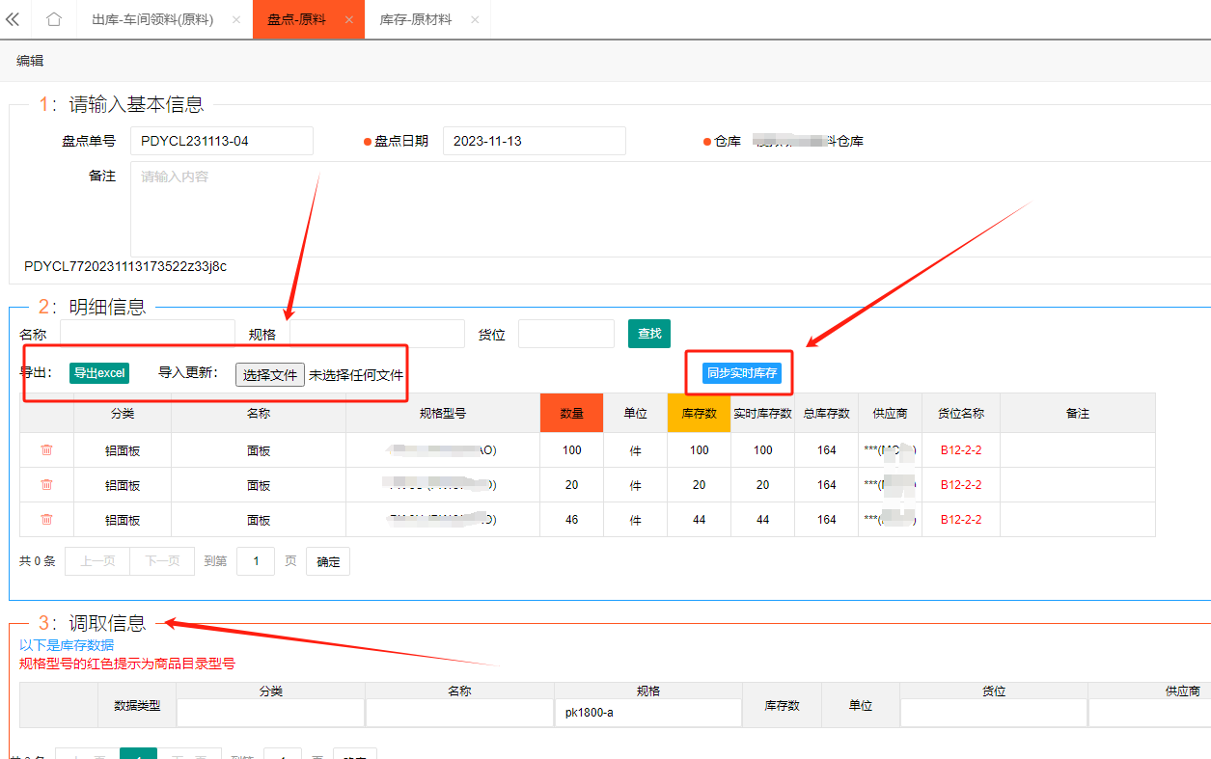The width and height of the screenshot is (1211, 759).
Task: Close the 盘点-原料 tab
Action: [348, 20]
